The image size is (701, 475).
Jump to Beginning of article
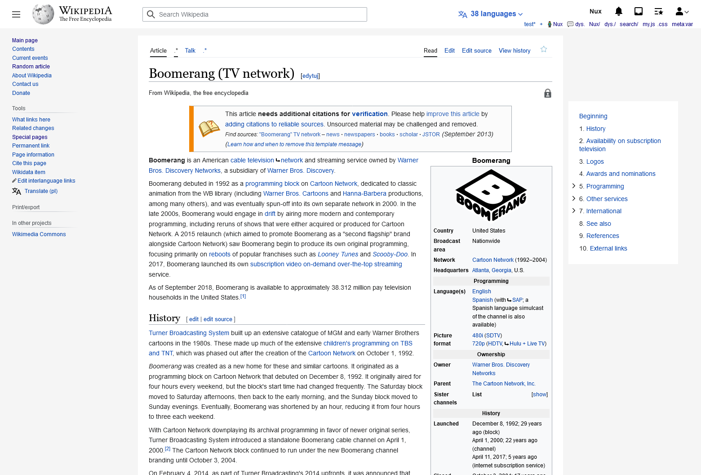pos(593,116)
